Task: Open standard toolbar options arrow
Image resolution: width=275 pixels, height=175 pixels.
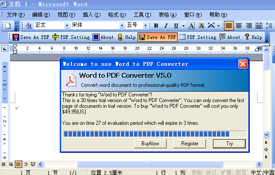Action: pyautogui.click(x=17, y=26)
